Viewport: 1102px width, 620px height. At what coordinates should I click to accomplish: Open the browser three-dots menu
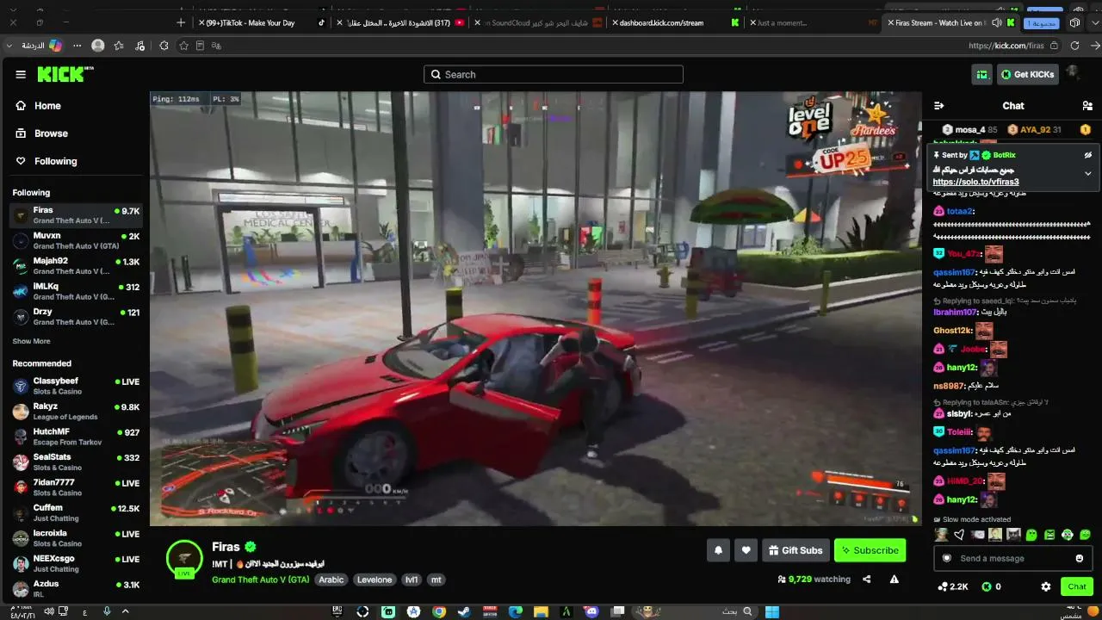(77, 46)
